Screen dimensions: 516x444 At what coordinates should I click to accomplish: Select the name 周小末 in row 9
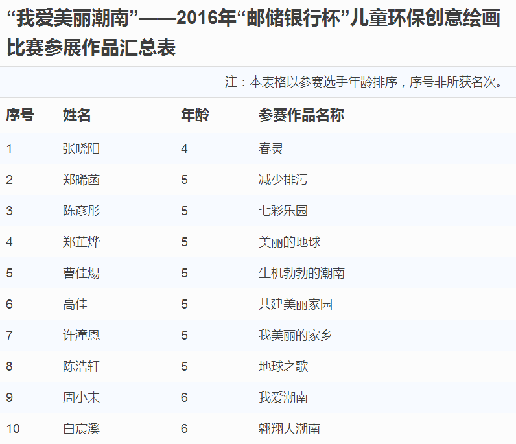point(81,397)
